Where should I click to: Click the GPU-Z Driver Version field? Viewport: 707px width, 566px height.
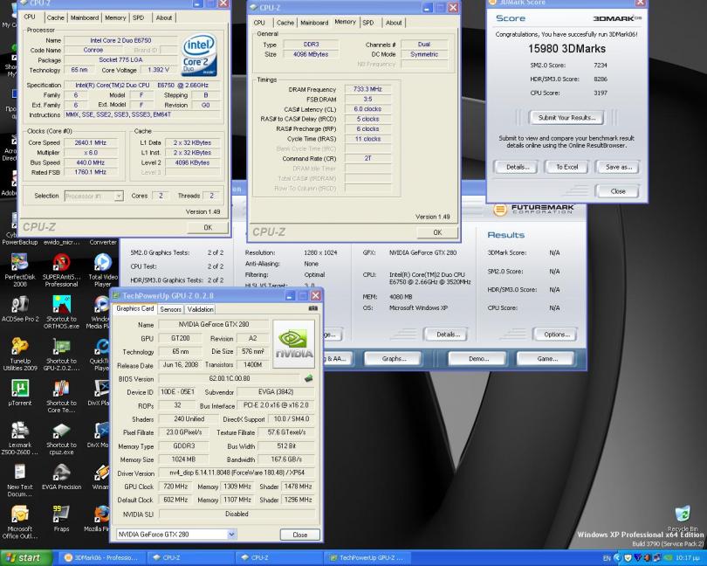[x=237, y=473]
